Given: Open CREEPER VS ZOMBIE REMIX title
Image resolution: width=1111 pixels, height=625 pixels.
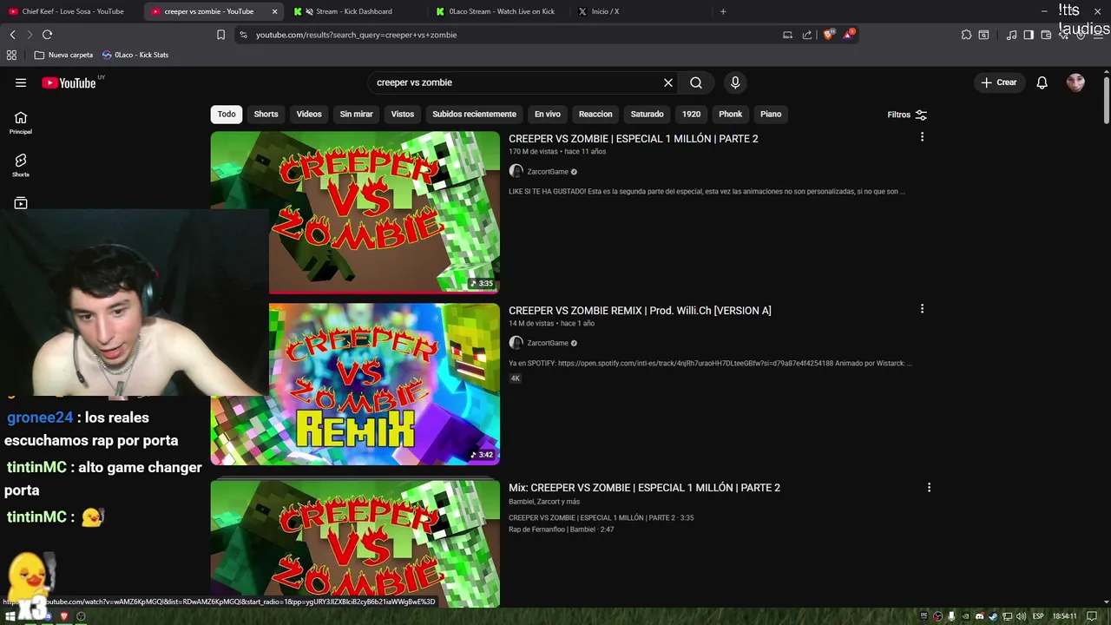Looking at the screenshot, I should tap(640, 311).
